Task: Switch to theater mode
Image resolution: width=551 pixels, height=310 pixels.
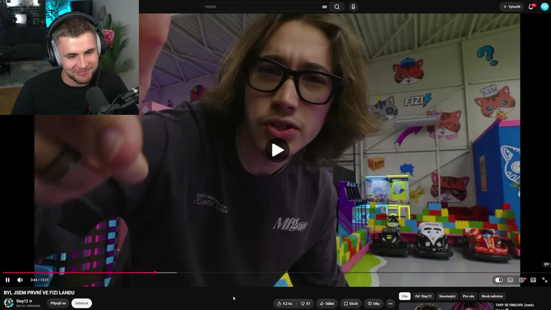Action: [533, 280]
